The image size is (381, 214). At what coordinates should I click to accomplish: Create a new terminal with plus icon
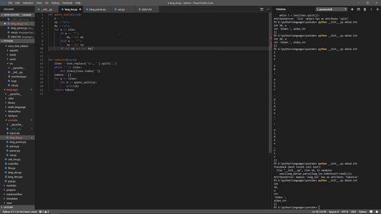coord(352,10)
